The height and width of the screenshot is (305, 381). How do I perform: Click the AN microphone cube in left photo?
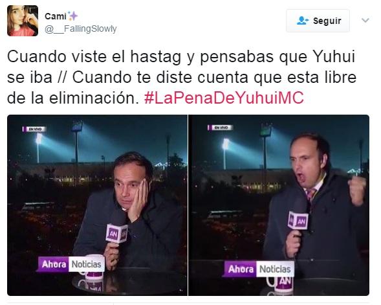[x=117, y=234]
